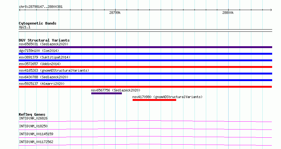Open the dgv7159n100 (Coe2014) label
Viewport: 281px width, 149px height.
39,51
